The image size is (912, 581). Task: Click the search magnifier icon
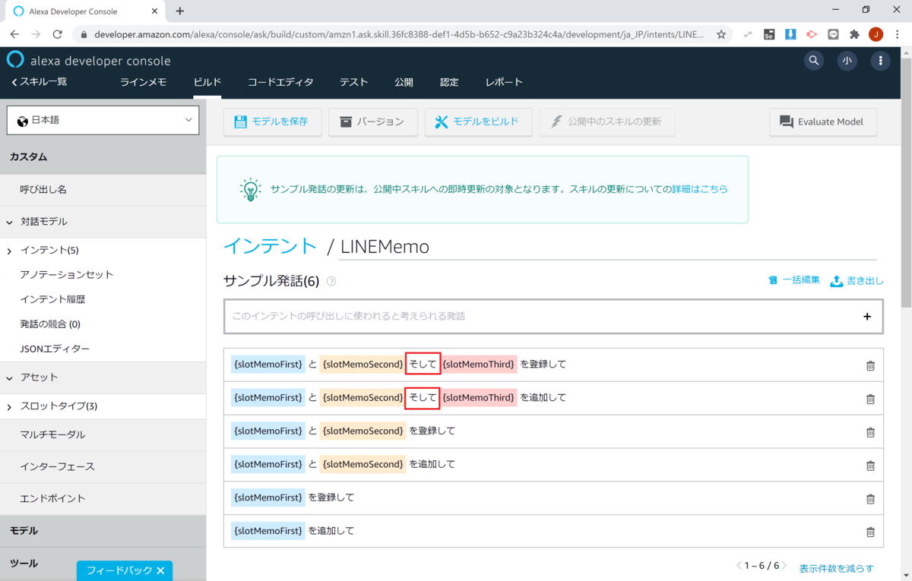[813, 60]
